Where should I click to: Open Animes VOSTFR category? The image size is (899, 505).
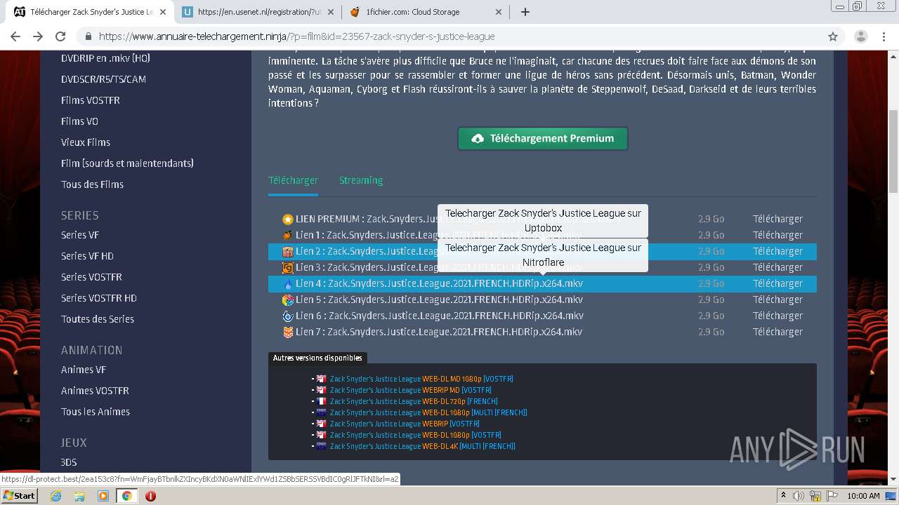pos(95,391)
